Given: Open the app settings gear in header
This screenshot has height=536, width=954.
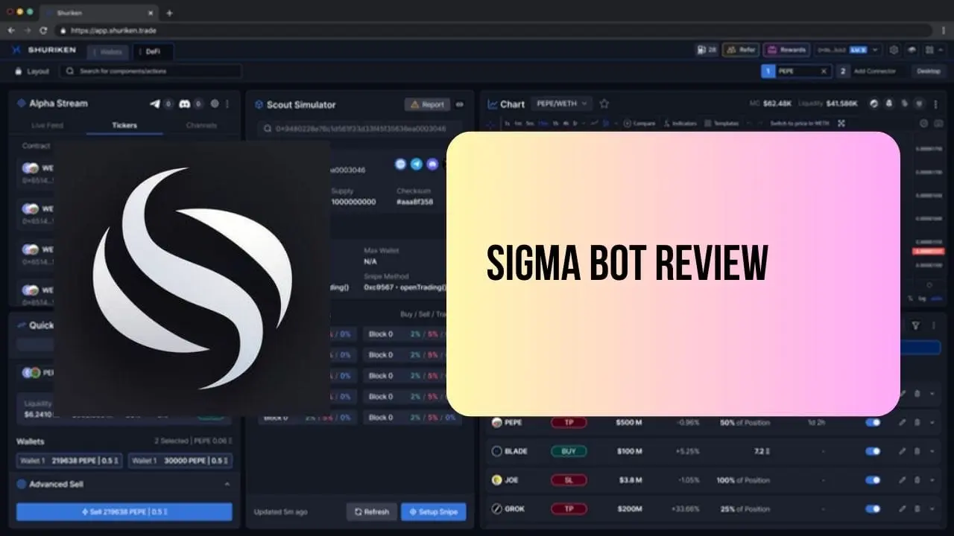Looking at the screenshot, I should (894, 50).
